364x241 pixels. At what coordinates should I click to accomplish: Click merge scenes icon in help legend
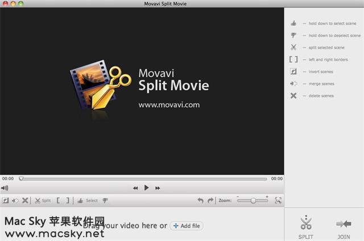click(293, 84)
